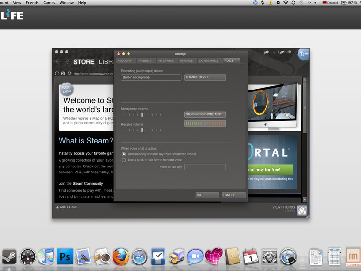Open the Deutsch input source menu
Screen dimensions: 361x271
point(331,3)
